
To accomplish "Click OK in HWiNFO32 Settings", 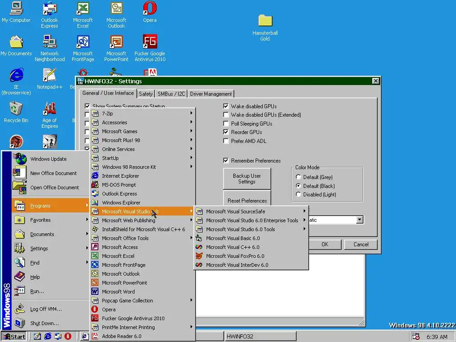I will point(325,244).
